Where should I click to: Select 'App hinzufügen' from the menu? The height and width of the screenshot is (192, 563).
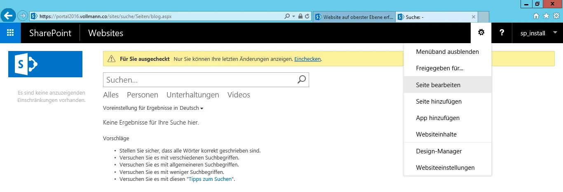pyautogui.click(x=448, y=118)
